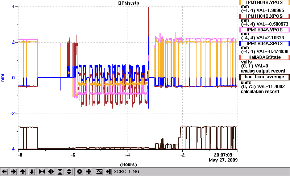Click the -6 tick on the time axis
Viewport: 290px width, 176px height.
pos(73,155)
